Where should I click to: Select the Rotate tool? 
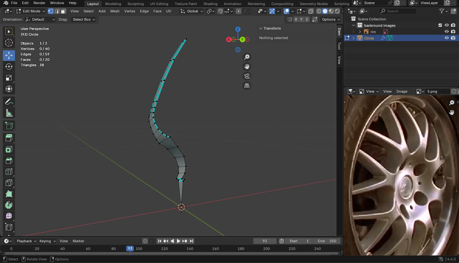click(x=9, y=67)
